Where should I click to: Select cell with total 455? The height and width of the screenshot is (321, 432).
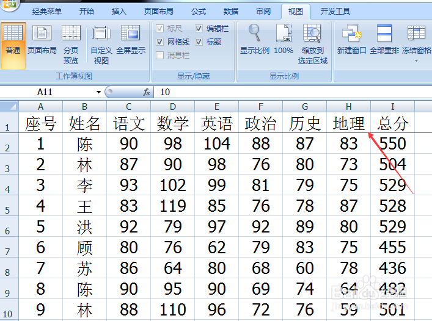tap(393, 247)
